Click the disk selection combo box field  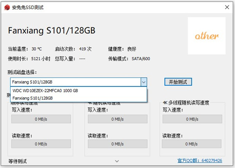pos(75,82)
